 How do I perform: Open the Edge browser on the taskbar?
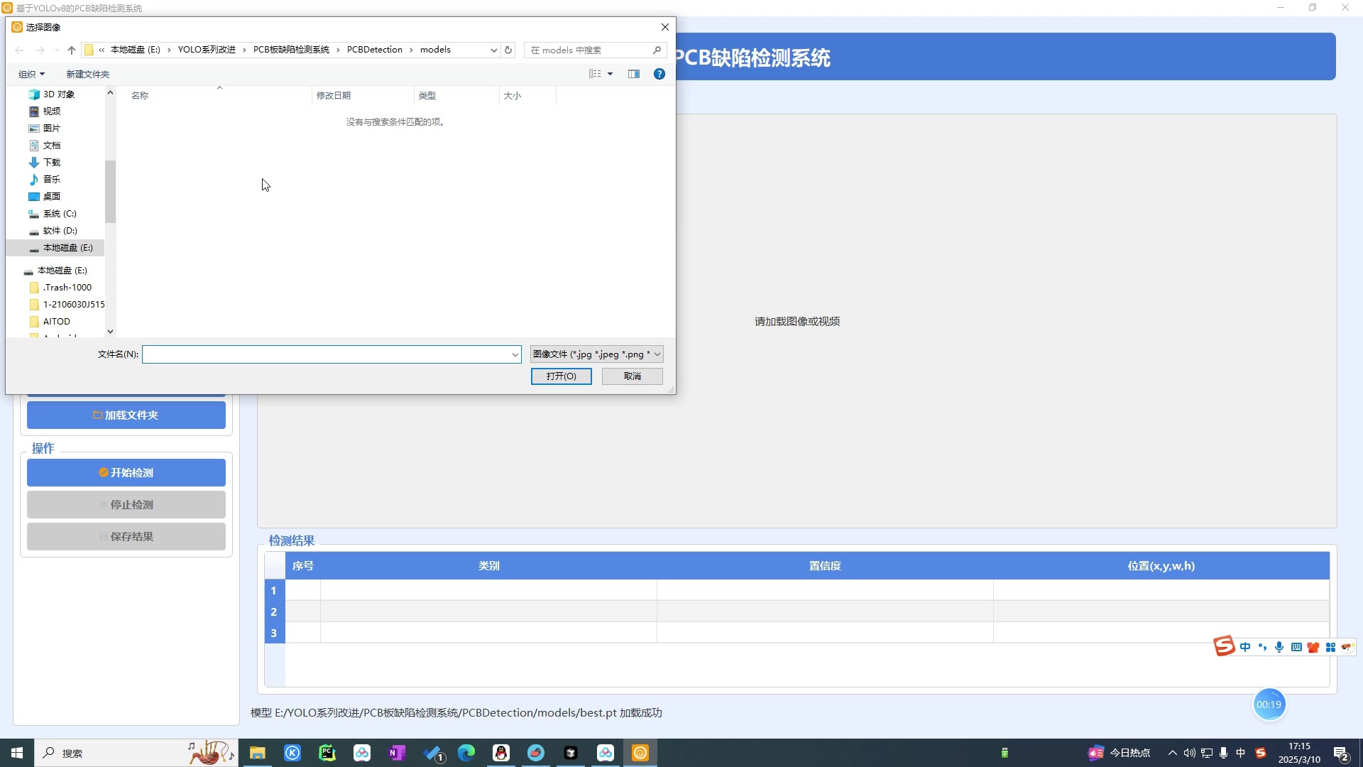pos(466,753)
